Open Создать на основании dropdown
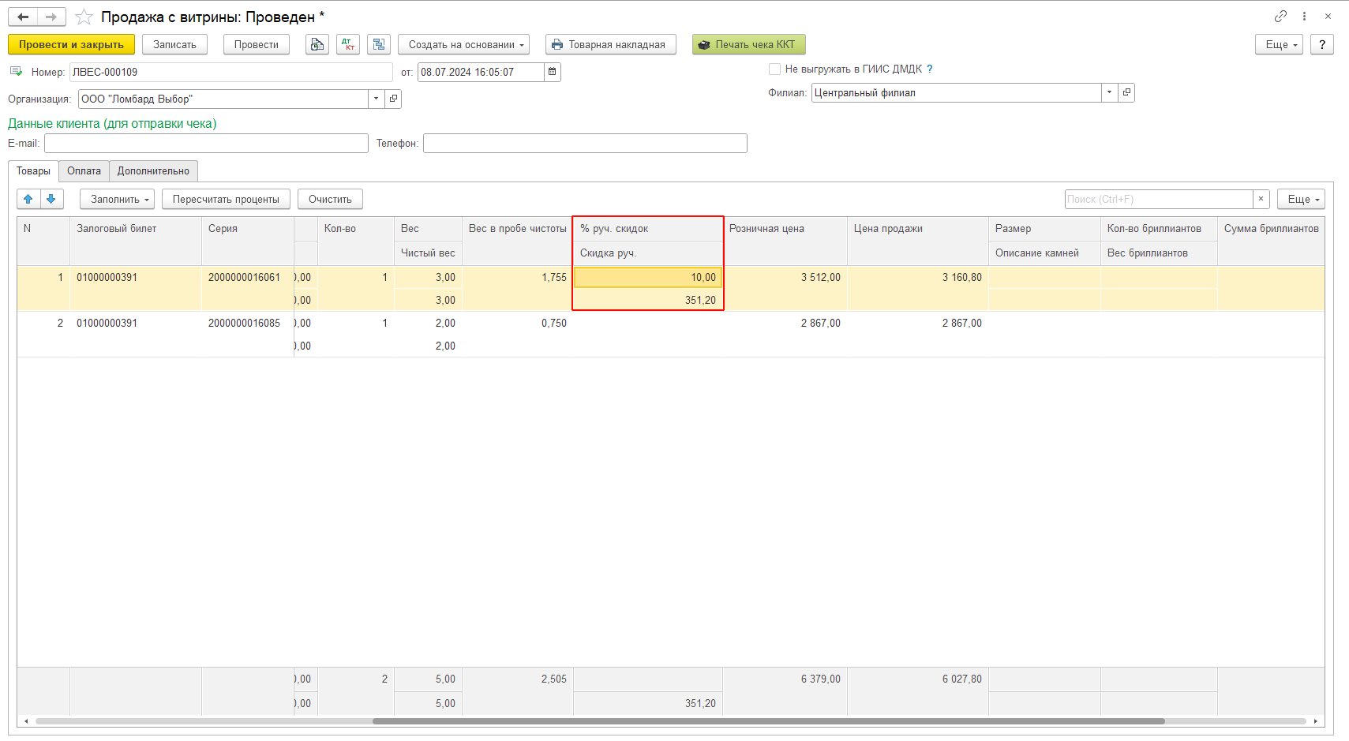1349x741 pixels. (463, 44)
